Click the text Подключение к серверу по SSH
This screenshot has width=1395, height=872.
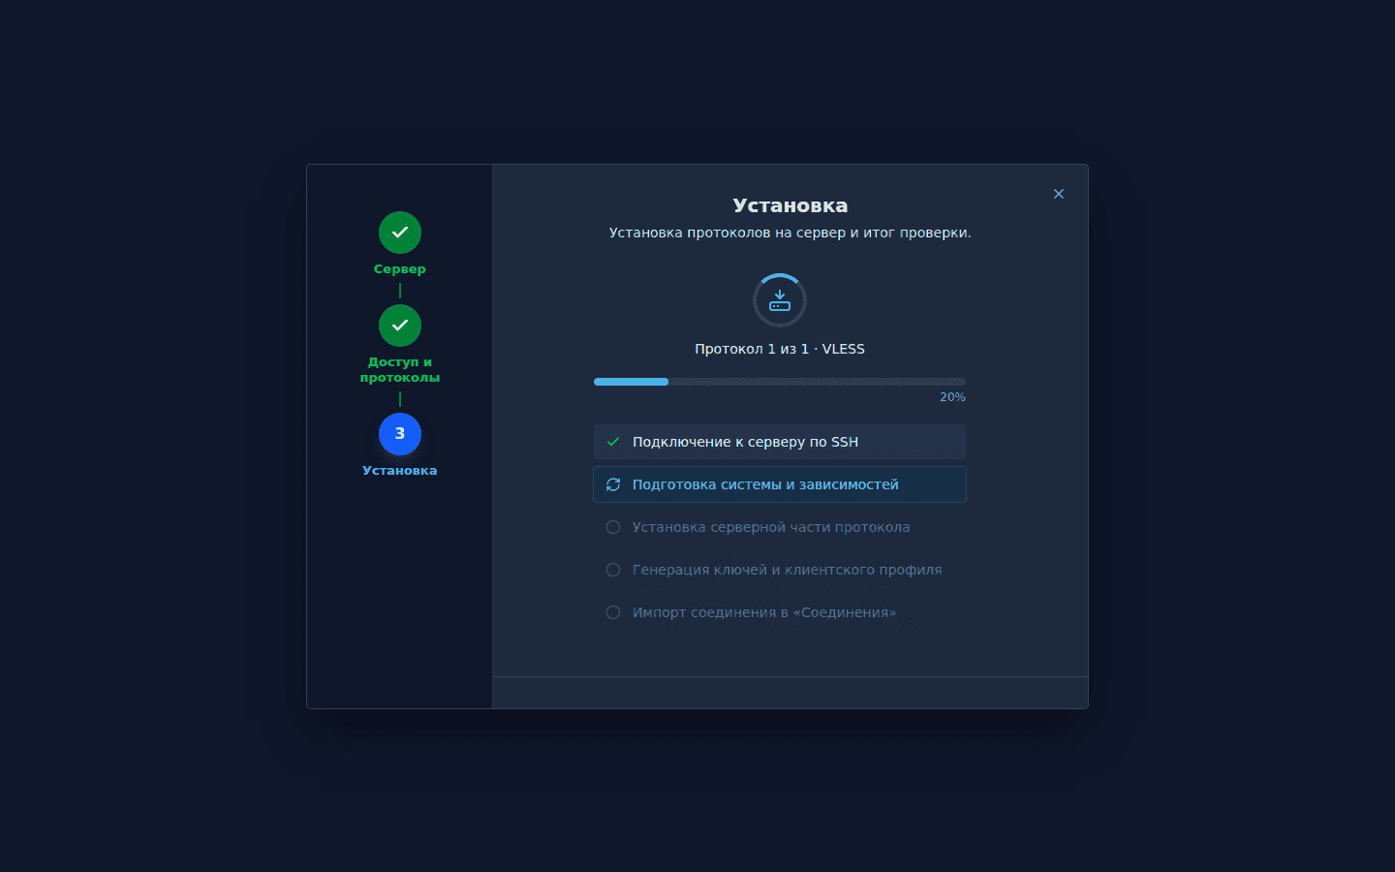tap(745, 442)
